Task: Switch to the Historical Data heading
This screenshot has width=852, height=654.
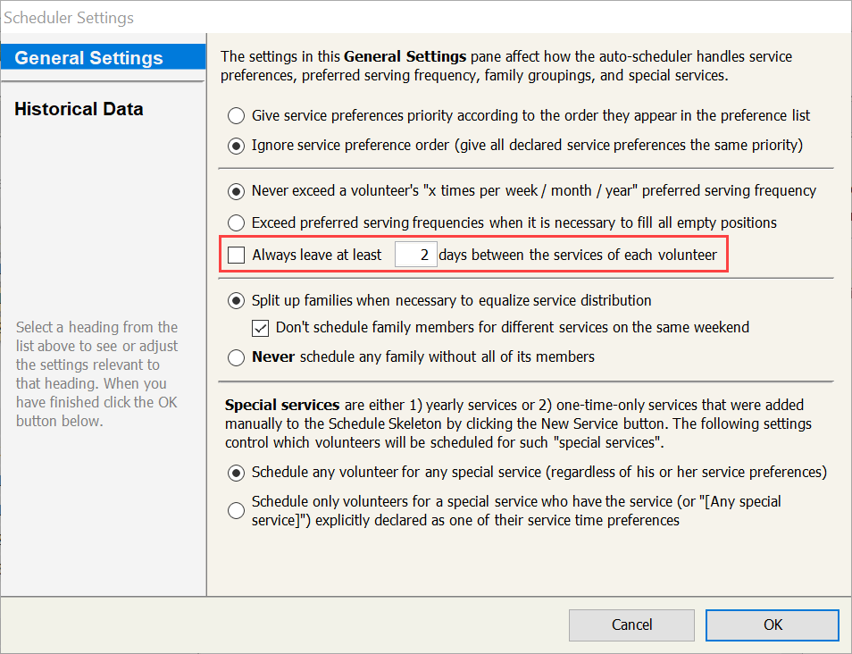Action: pos(79,109)
